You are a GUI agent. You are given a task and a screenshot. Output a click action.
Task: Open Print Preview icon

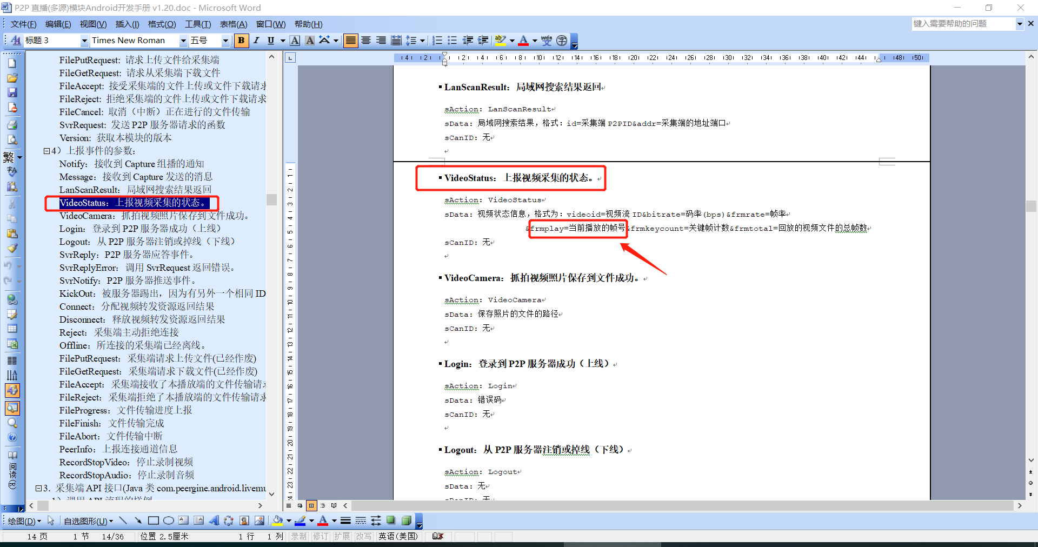click(12, 139)
